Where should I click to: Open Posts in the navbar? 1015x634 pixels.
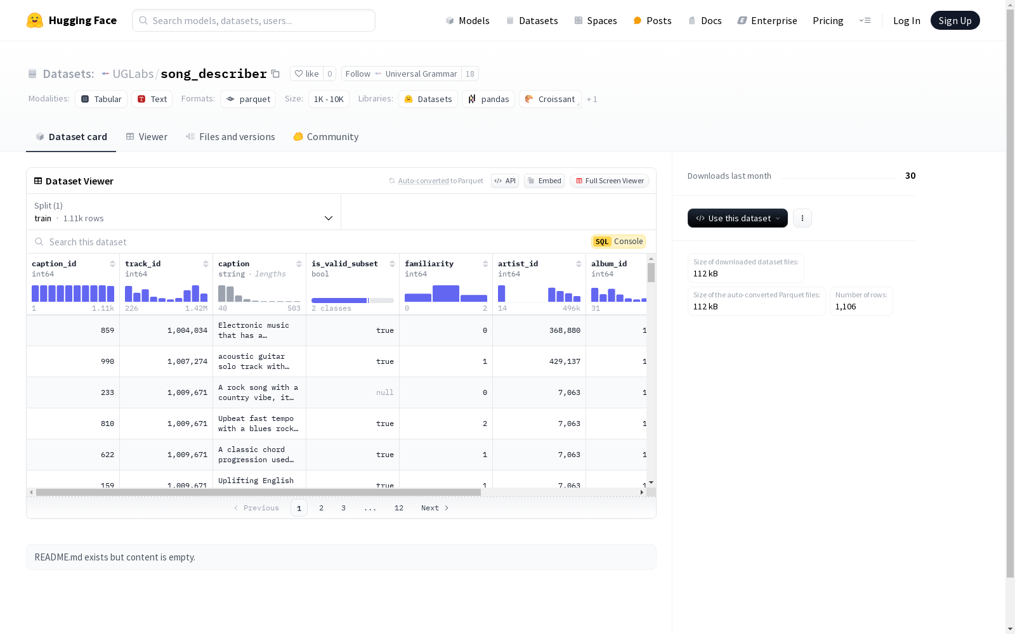click(x=653, y=20)
